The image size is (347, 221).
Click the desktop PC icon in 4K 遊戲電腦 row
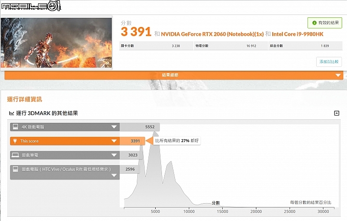pos(15,127)
